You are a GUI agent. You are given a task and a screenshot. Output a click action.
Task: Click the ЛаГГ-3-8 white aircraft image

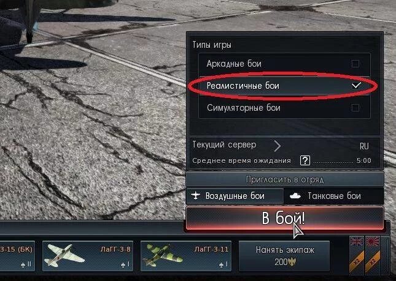click(x=64, y=256)
